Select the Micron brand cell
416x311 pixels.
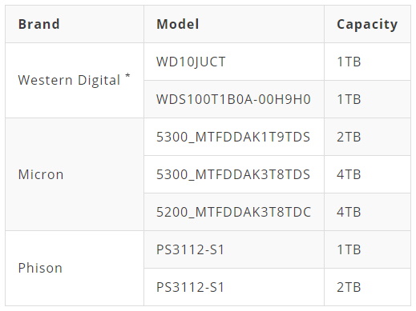pyautogui.click(x=75, y=174)
